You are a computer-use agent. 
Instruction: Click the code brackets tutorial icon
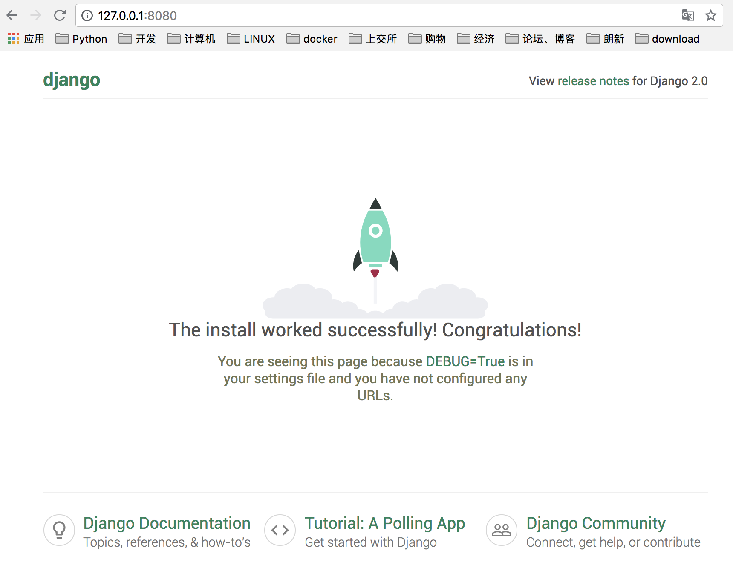click(280, 530)
